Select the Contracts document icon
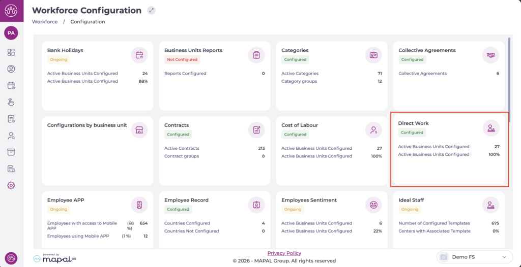 (256, 130)
